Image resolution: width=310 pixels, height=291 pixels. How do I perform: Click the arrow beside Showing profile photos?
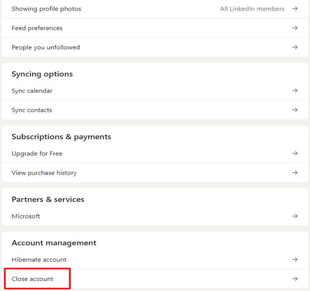click(295, 9)
